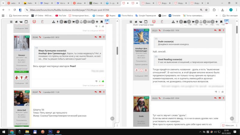Click Anna Gad's avatar image
Viewport: 240px width, 135px height.
tap(22, 98)
